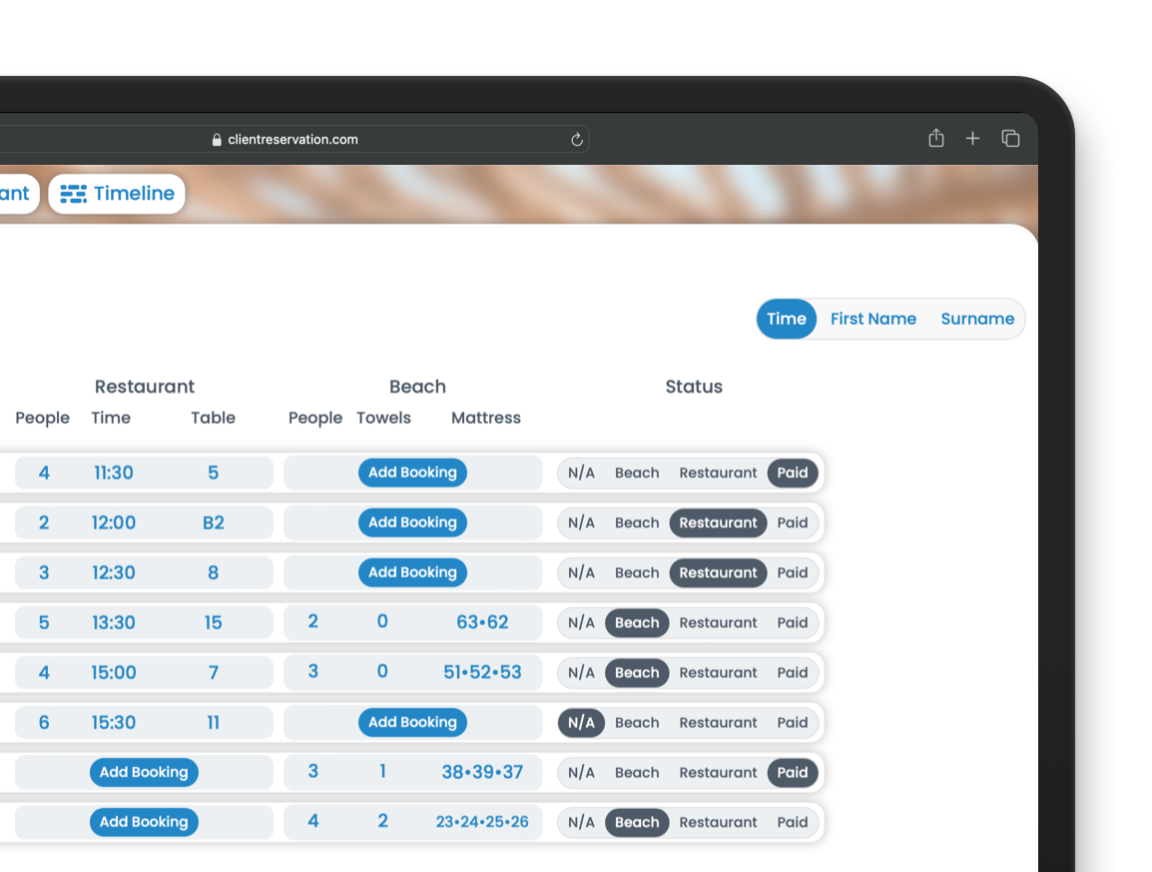Click the padlock icon in address bar

coord(217,140)
